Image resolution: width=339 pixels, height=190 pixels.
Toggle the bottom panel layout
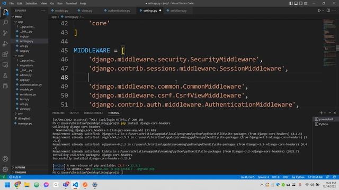point(296,3)
